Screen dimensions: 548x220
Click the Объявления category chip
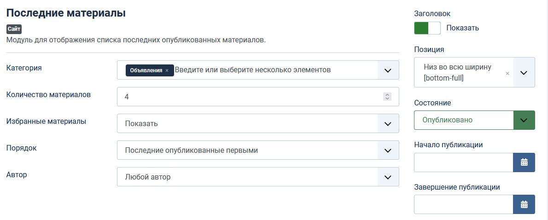(x=146, y=70)
